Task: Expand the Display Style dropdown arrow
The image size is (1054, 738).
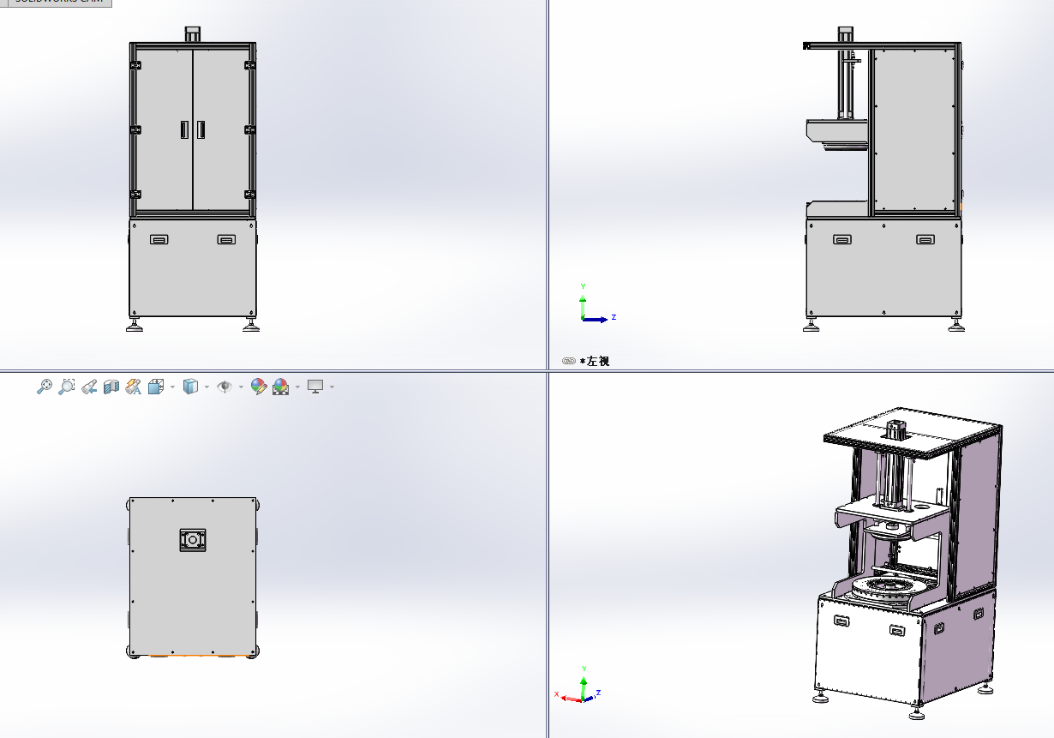Action: [207, 387]
